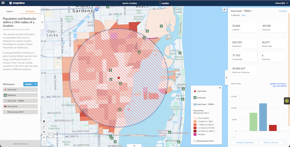Click Starbucks marker beside Allison Island label
The image size is (290, 147).
183,99
